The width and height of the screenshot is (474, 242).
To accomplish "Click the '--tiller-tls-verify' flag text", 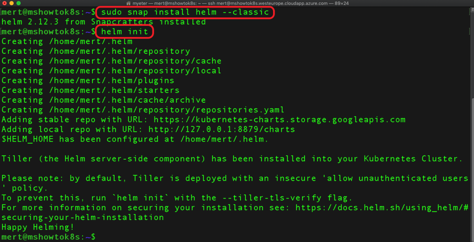I will [272, 198].
